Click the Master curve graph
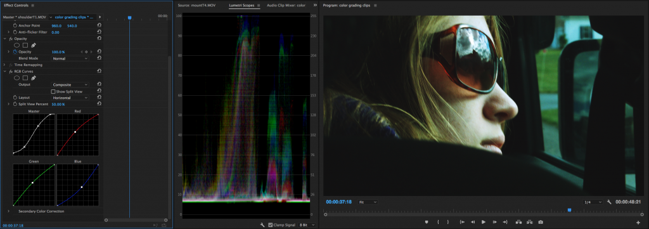The height and width of the screenshot is (229, 649). point(34,134)
